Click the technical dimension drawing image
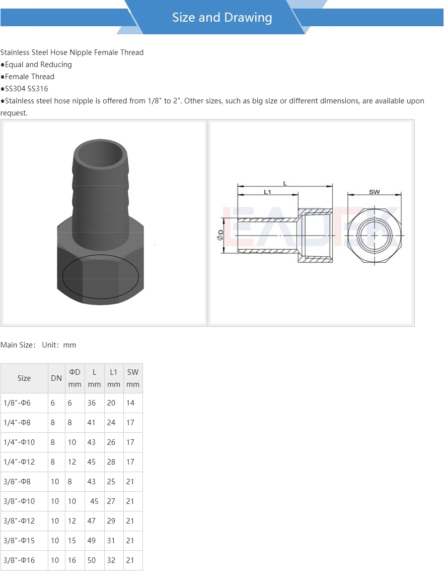The height and width of the screenshot is (571, 444). [x=311, y=223]
